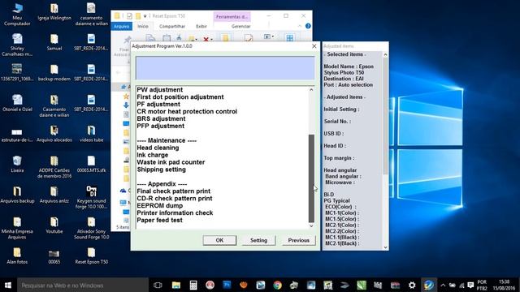This screenshot has width=520, height=292.
Task: Switch to the Compartilhar ribbon tab
Action: pos(171,26)
